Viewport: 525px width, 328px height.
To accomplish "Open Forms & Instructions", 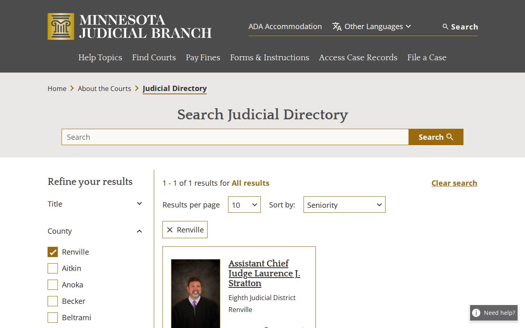I will click(269, 57).
